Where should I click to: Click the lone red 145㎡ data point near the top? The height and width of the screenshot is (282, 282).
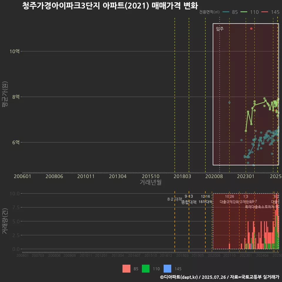[x=251, y=28]
